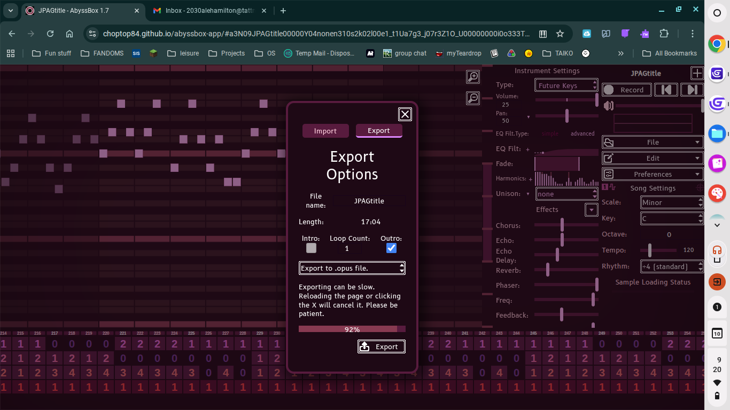
Task: Select simple EQ filter type
Action: (550, 133)
